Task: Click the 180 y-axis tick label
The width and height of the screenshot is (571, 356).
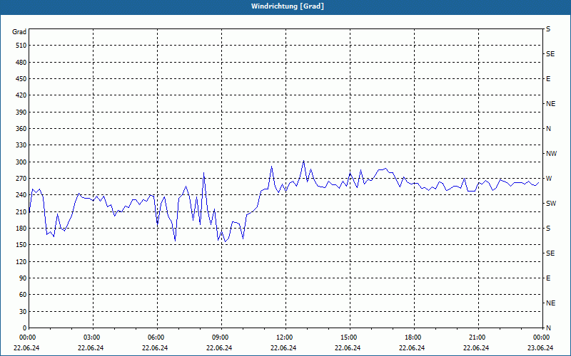Action: pos(21,228)
